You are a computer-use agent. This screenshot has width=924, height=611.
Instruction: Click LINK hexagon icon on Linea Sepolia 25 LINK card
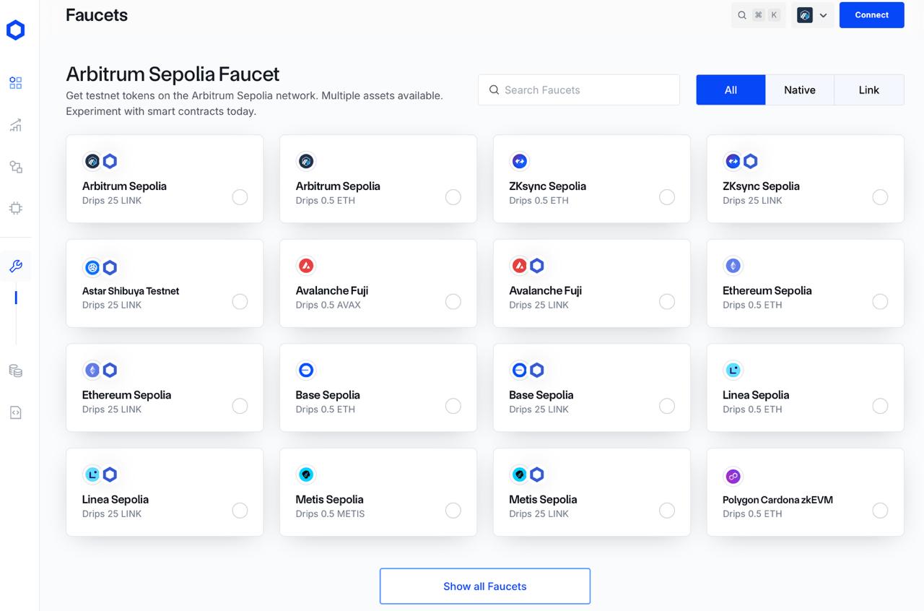[x=110, y=474]
